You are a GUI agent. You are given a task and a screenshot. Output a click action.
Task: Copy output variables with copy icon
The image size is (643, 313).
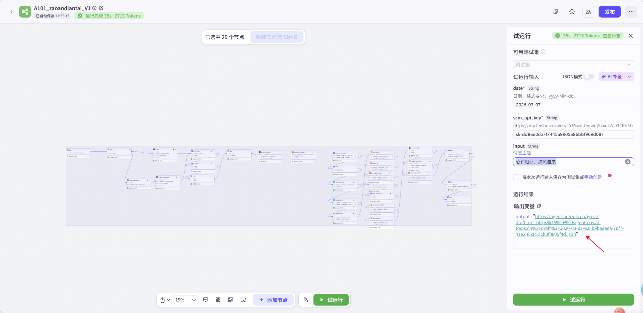coord(539,206)
